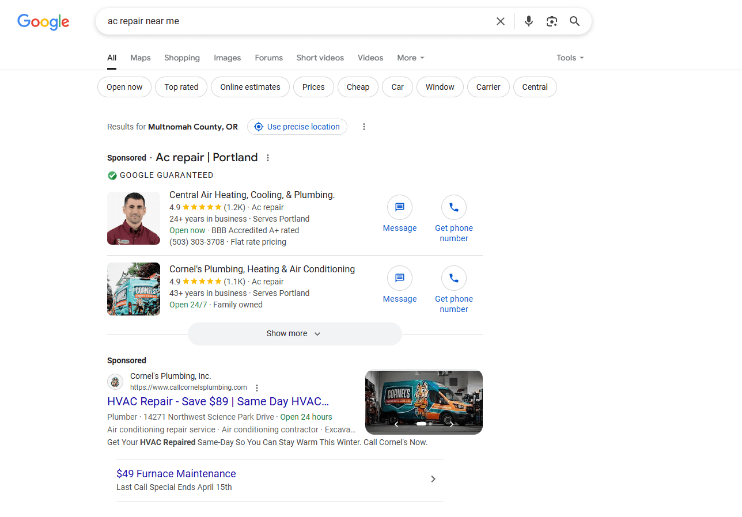Viewport: 742px width, 517px height.
Task: Click phone icon for Central Air Heating
Action: (x=454, y=207)
